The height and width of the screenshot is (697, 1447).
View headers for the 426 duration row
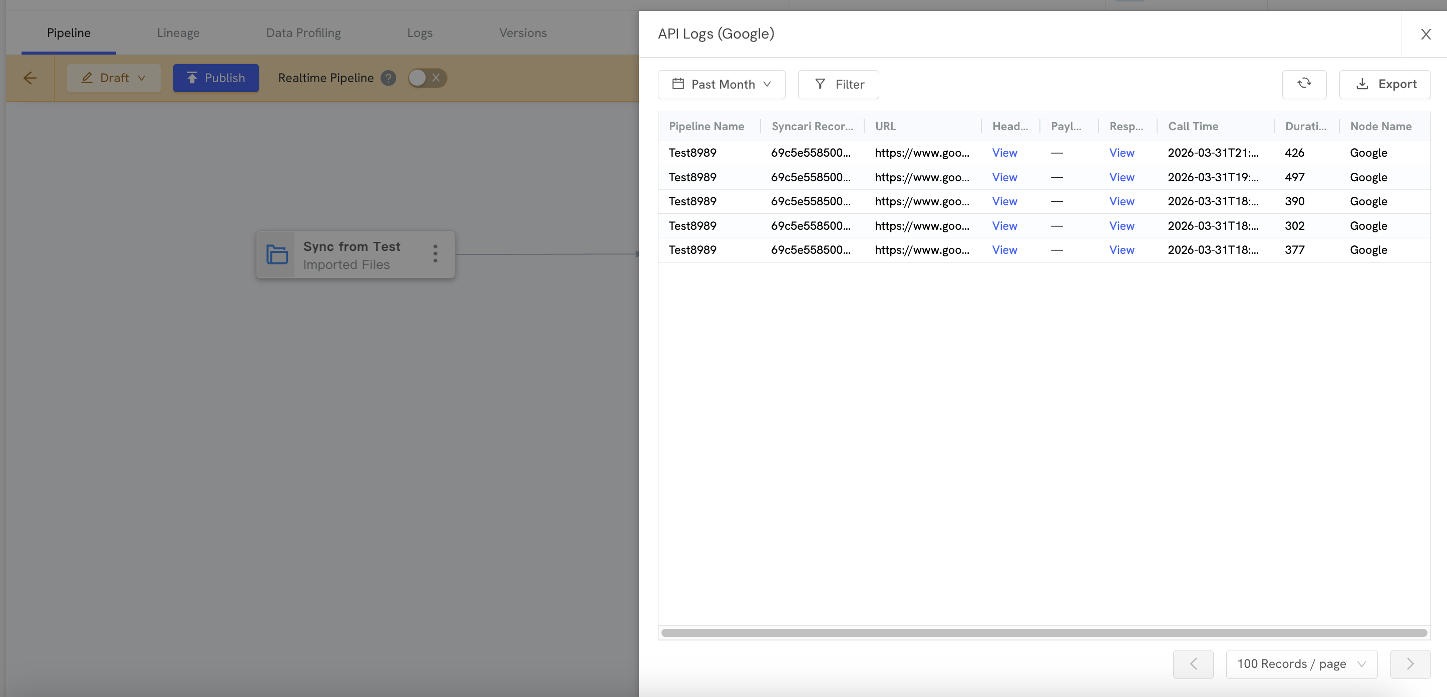click(1004, 153)
